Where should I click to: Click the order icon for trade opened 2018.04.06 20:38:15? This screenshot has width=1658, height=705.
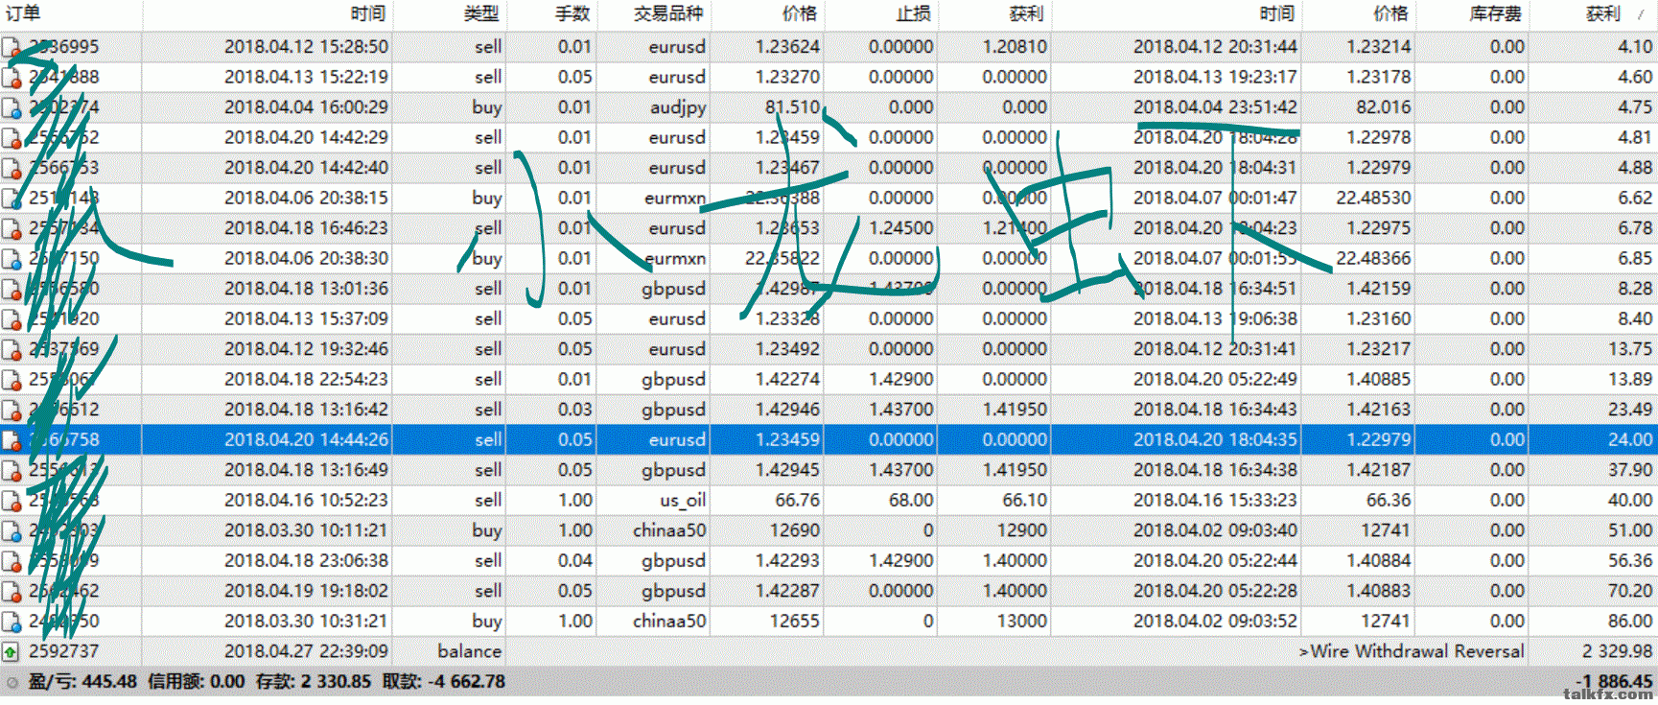pyautogui.click(x=12, y=199)
